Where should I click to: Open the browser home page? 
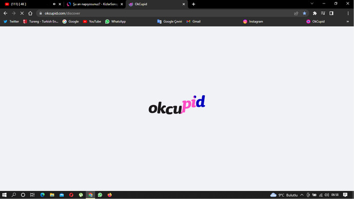(30, 13)
